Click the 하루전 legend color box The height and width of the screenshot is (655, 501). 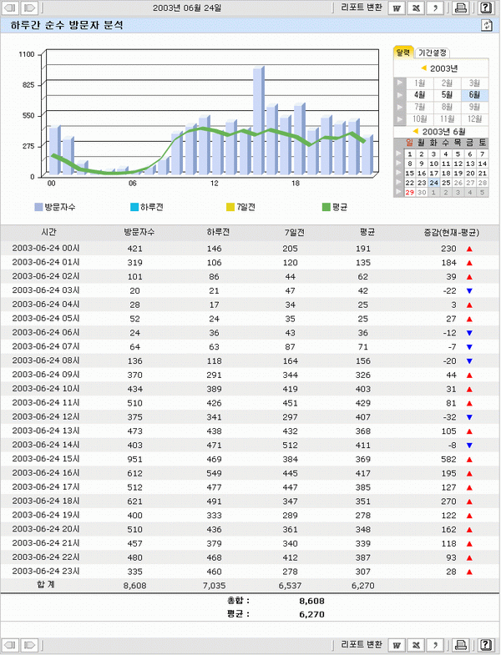[134, 207]
